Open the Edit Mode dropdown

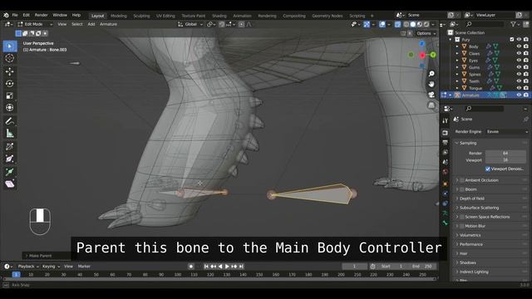35,24
